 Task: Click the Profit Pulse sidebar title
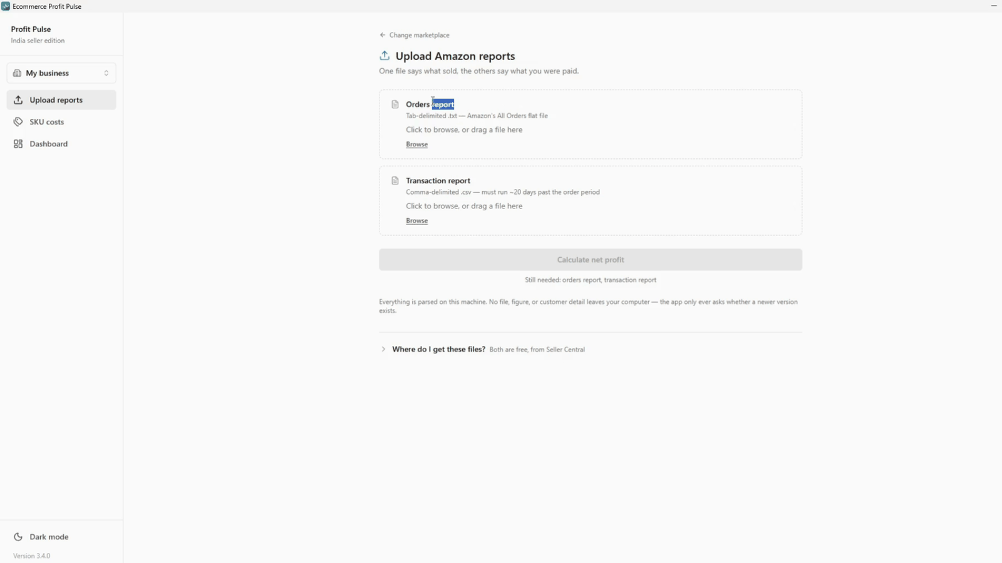(x=31, y=29)
